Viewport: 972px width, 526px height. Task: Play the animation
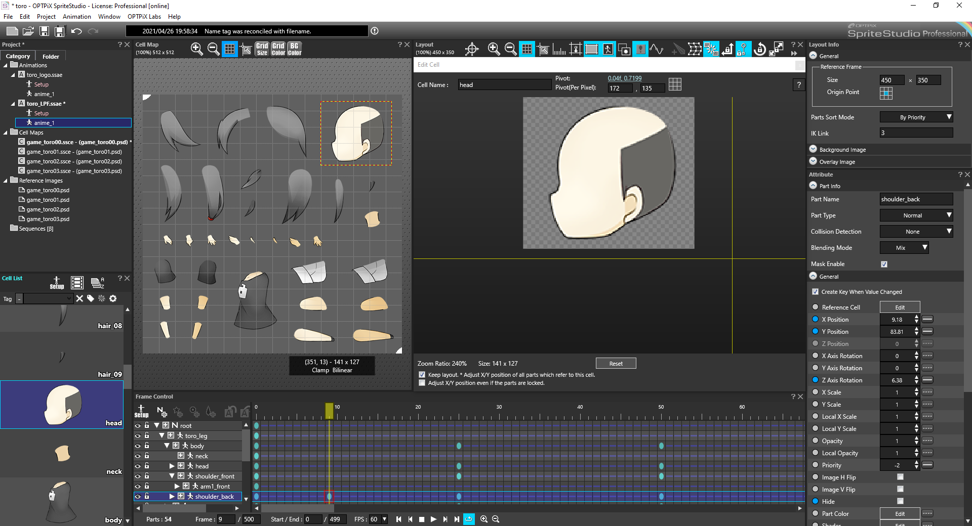coord(433,519)
